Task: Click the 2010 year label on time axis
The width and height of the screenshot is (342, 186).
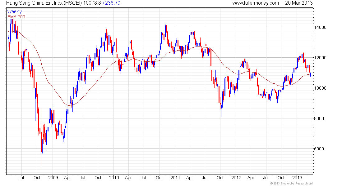Action: tap(114, 178)
